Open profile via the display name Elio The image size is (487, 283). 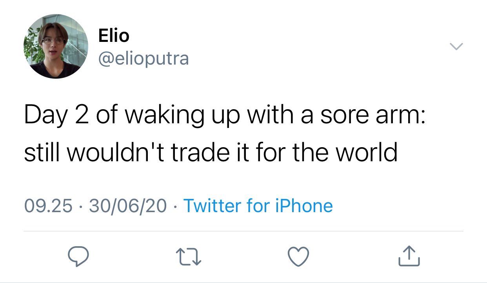[113, 36]
